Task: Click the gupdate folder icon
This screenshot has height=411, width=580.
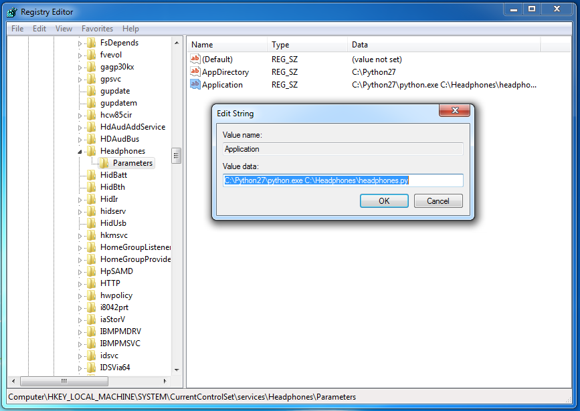Action: 92,91
